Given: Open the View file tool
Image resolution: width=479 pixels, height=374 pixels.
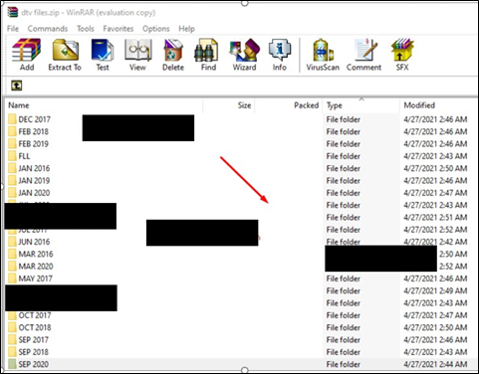Looking at the screenshot, I should click(x=137, y=55).
